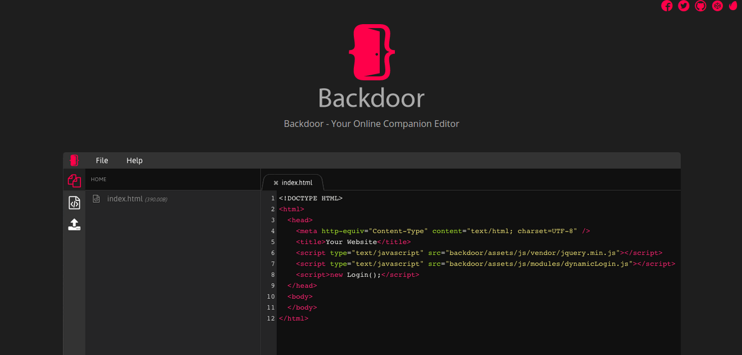The height and width of the screenshot is (355, 742).
Task: Click 'Your Website' title text in code
Action: 351,242
